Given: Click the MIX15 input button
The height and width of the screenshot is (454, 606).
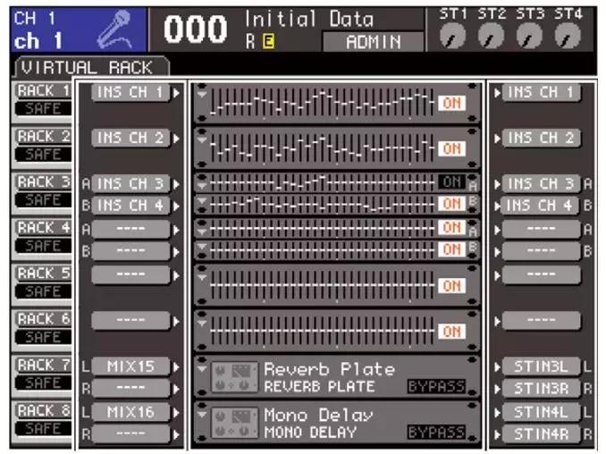Looking at the screenshot, I should click(x=130, y=366).
